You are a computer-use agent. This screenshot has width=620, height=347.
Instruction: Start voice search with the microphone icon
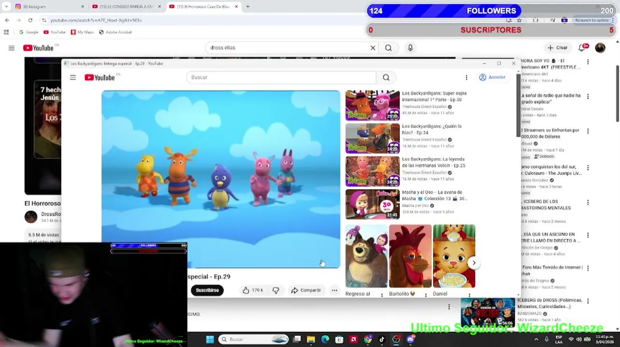pyautogui.click(x=410, y=48)
